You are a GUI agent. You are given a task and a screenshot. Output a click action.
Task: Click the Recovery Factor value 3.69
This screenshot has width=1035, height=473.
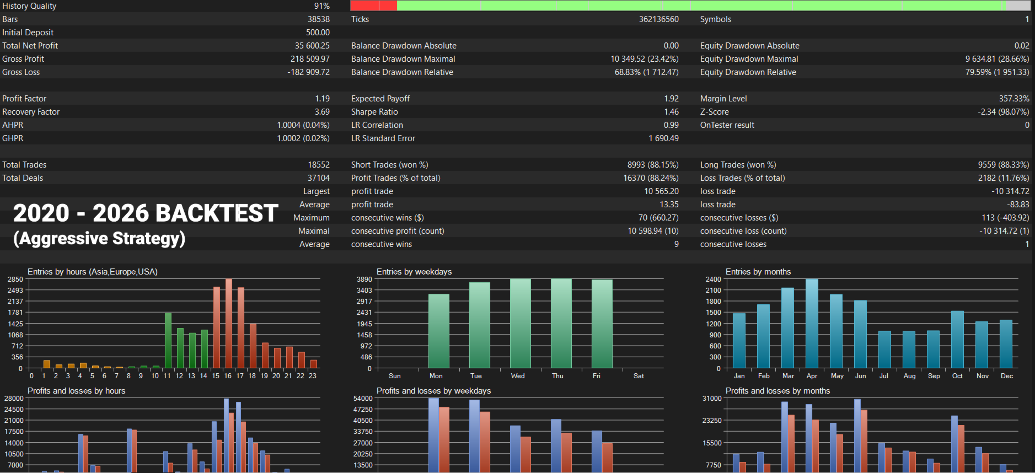(322, 112)
